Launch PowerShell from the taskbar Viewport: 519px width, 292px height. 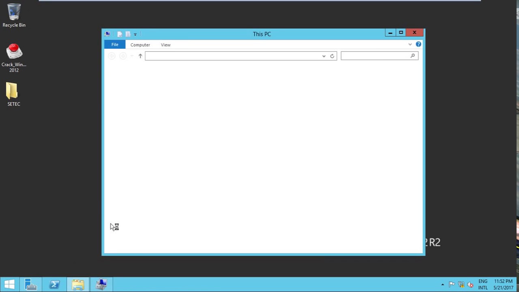54,285
